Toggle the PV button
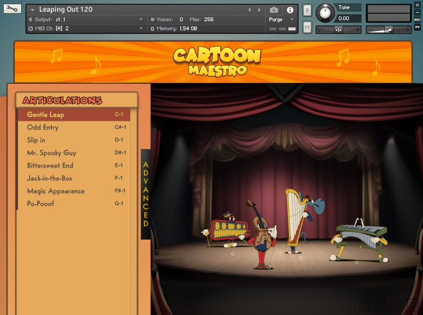Image resolution: width=423 pixels, height=315 pixels. pos(417,27)
